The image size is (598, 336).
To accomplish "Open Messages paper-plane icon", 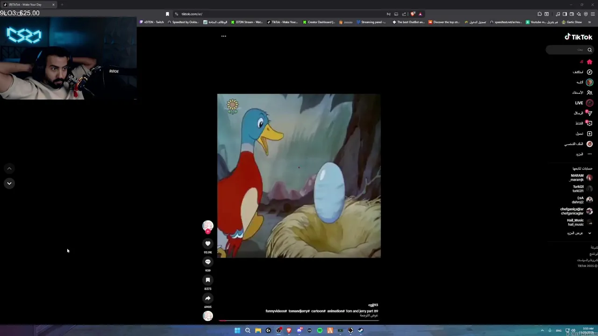I will point(590,113).
